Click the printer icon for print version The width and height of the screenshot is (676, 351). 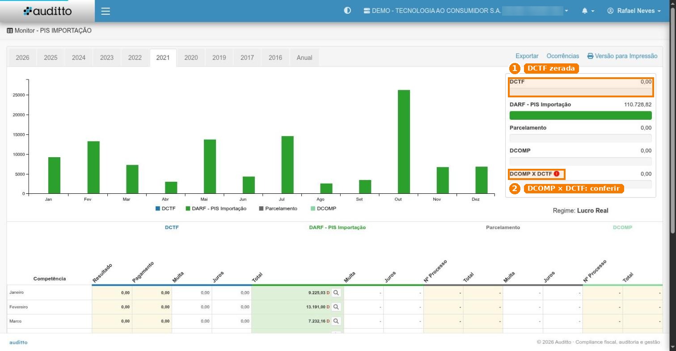tap(590, 56)
